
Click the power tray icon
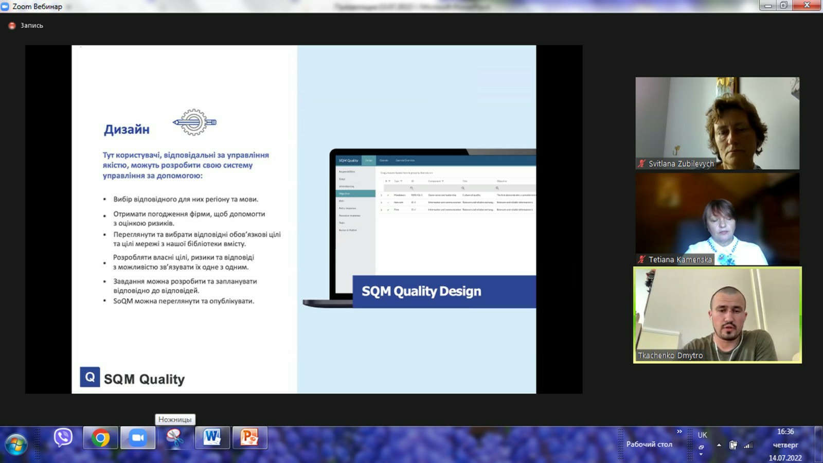tap(733, 445)
